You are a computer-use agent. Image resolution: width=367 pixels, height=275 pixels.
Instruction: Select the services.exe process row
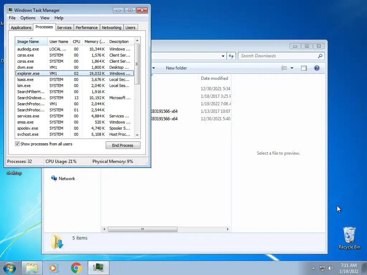[75, 116]
